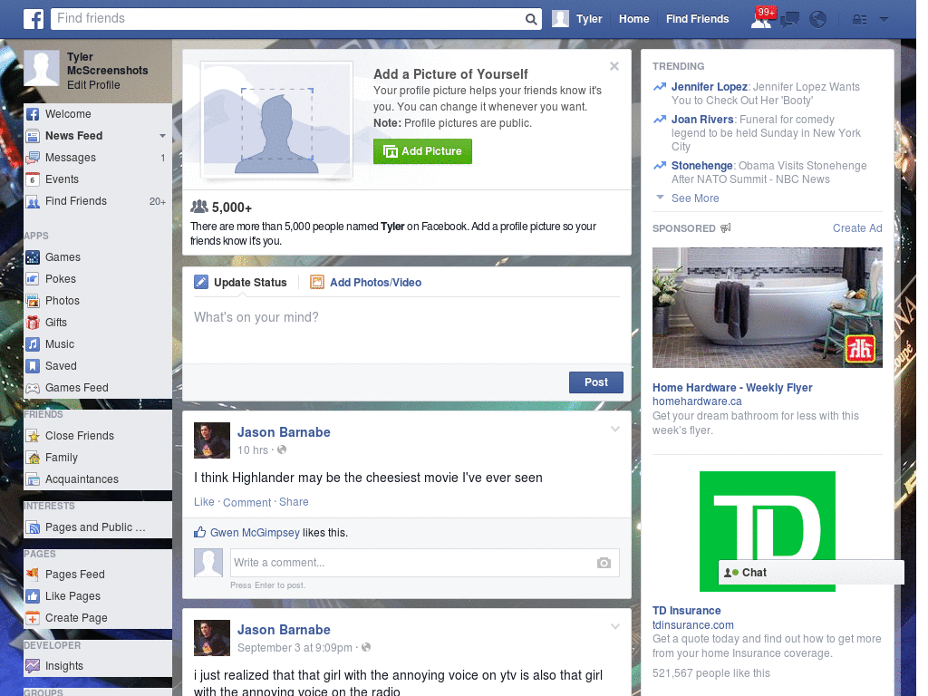
Task: Click the Like Pages thumbs-up icon
Action: click(x=34, y=596)
